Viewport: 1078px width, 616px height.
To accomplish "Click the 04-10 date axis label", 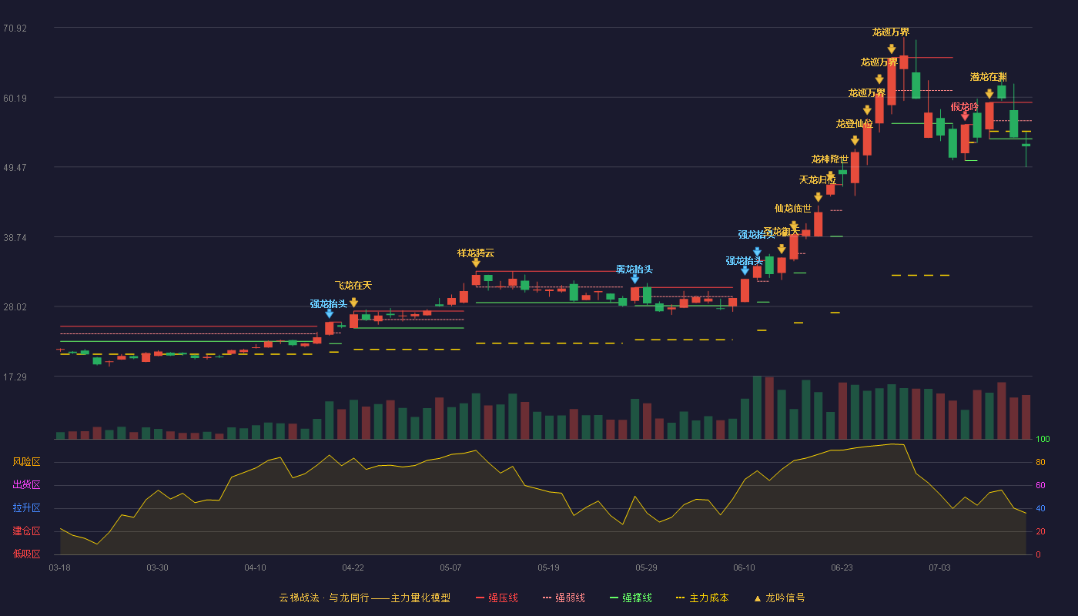I will 255,567.
